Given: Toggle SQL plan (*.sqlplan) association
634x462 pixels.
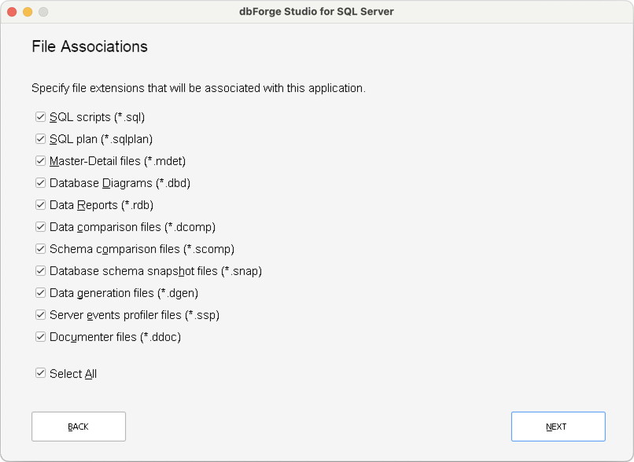Looking at the screenshot, I should (40, 138).
